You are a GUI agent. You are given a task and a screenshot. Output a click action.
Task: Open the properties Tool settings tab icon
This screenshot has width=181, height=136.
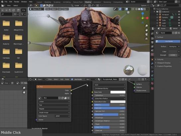click(x=152, y=33)
